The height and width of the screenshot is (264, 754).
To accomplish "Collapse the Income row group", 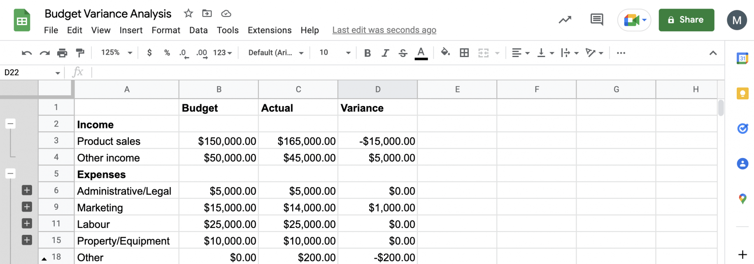I will click(x=10, y=124).
